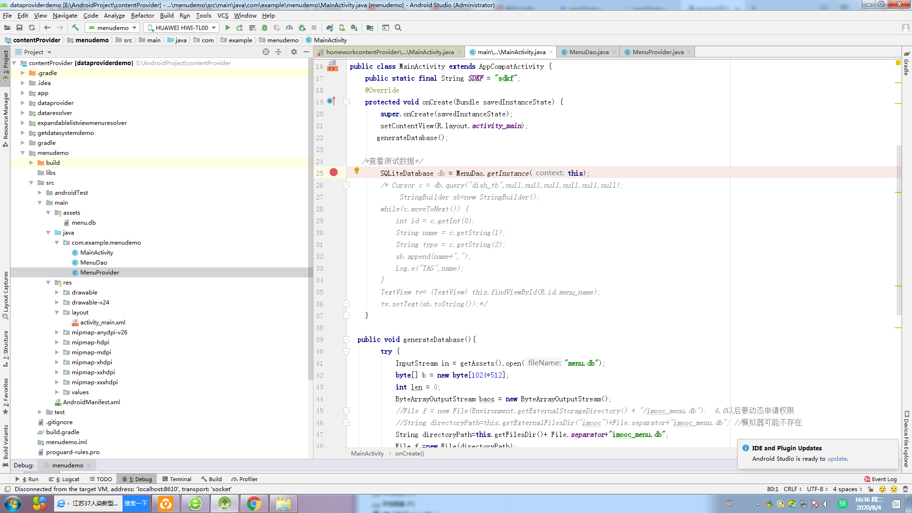Viewport: 912px width, 513px height.
Task: Expand the dataprovider folder
Action: pyautogui.click(x=22, y=103)
